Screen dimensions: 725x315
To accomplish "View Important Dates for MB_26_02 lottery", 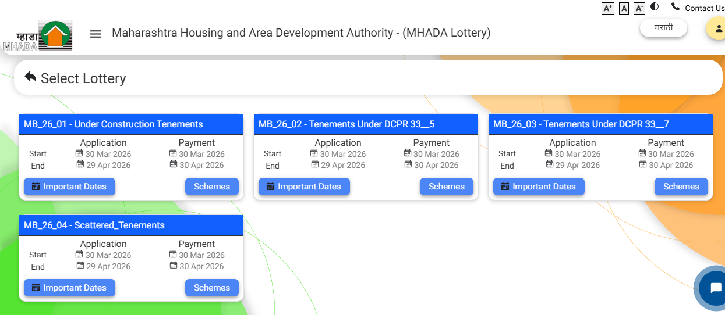I will (x=304, y=187).
